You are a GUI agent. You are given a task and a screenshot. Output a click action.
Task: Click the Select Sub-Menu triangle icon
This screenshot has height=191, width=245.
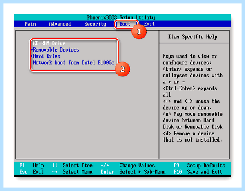click(x=140, y=172)
